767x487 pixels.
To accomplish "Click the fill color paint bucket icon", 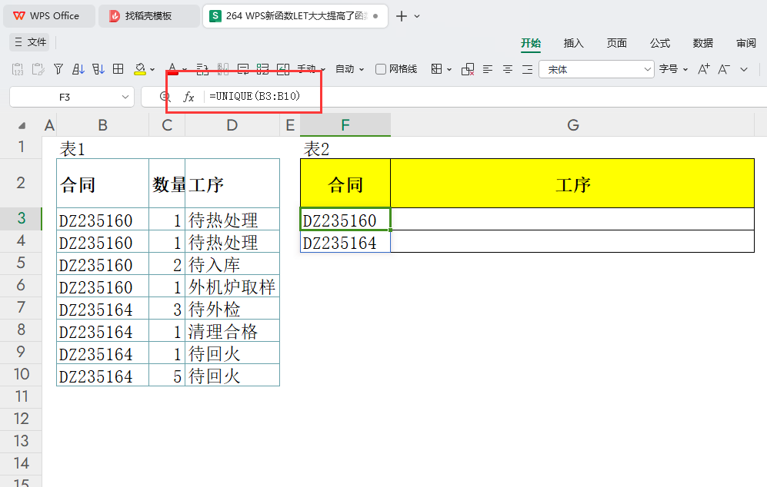I will tap(140, 68).
